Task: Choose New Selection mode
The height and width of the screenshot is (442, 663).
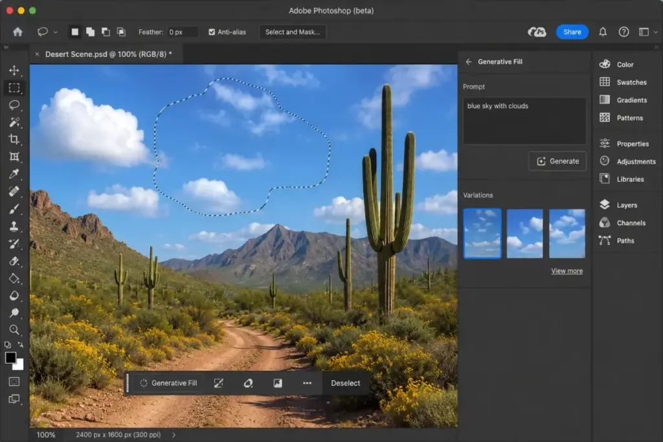Action: 75,32
